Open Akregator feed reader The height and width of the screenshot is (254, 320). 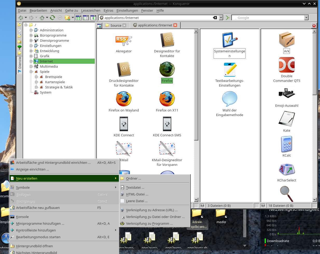(x=124, y=43)
